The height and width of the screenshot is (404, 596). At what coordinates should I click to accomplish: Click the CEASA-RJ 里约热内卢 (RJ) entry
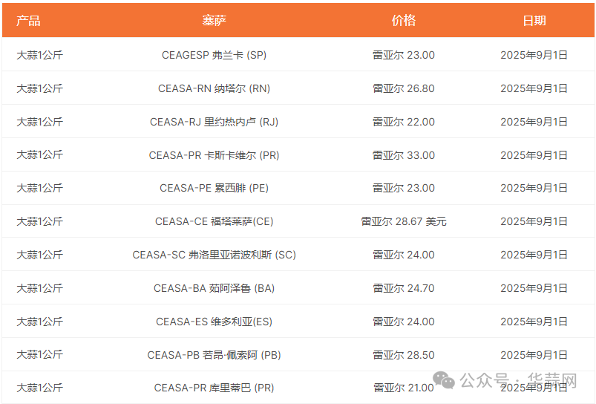(214, 122)
